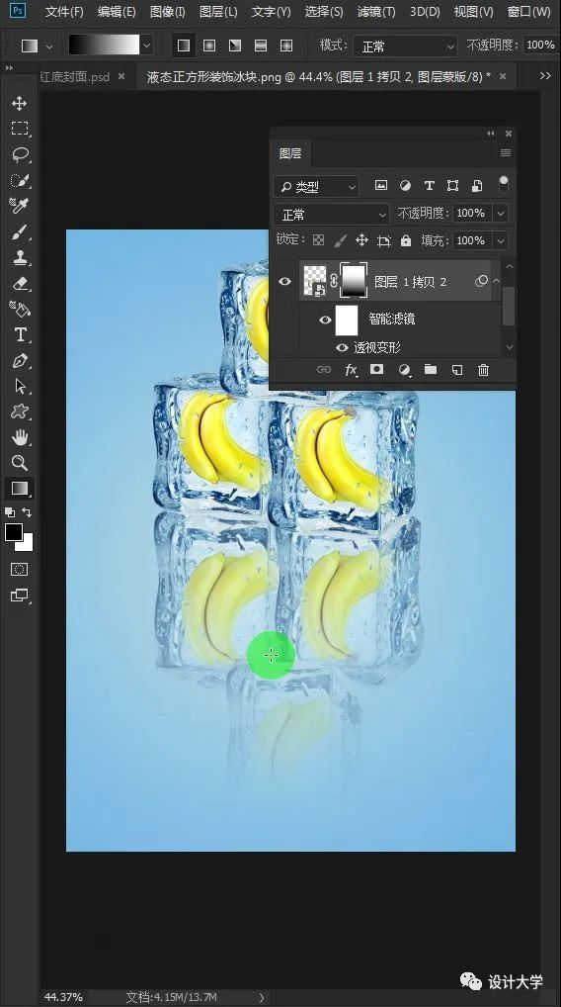Click the link layers icon
Screen dimensions: 561x1007
coord(324,369)
